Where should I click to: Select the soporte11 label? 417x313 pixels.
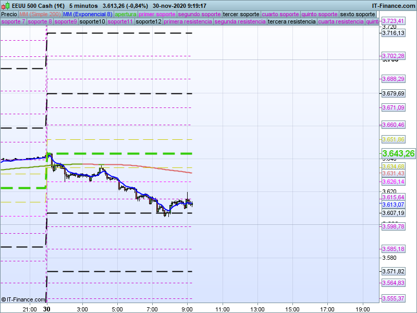pyautogui.click(x=120, y=21)
